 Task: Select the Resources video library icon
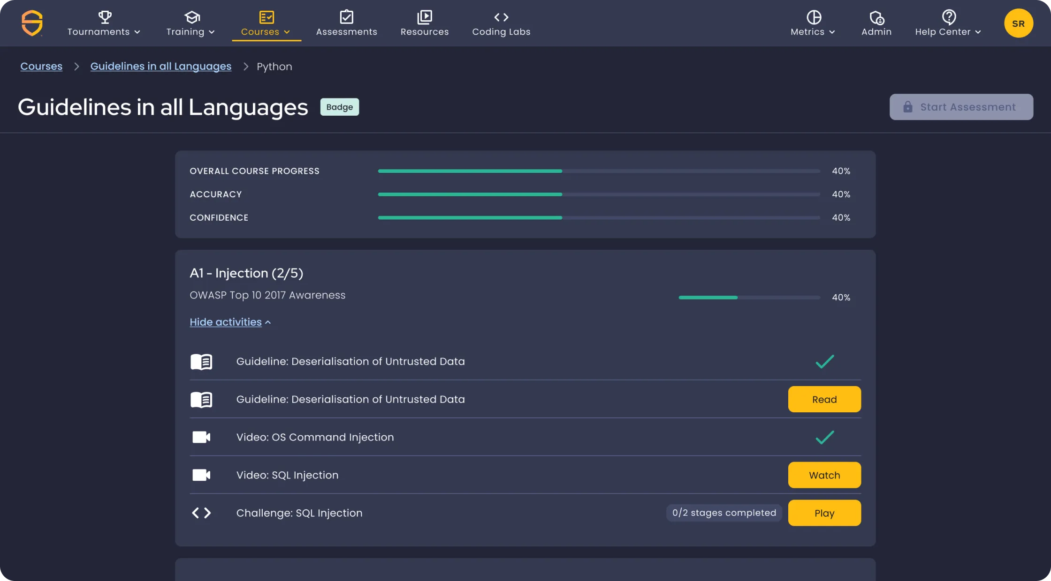pyautogui.click(x=425, y=17)
